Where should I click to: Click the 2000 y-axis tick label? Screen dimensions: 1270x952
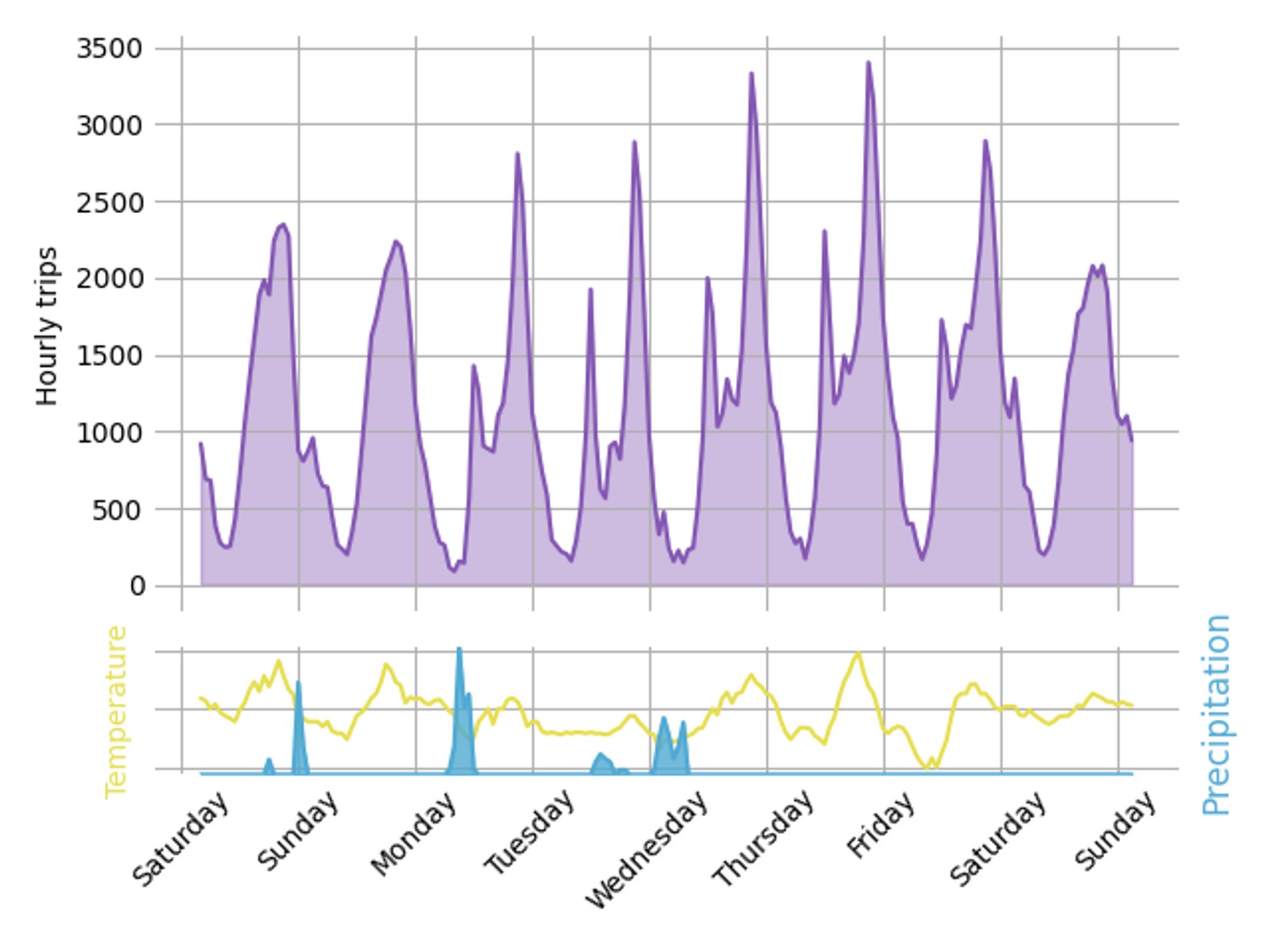coord(109,279)
